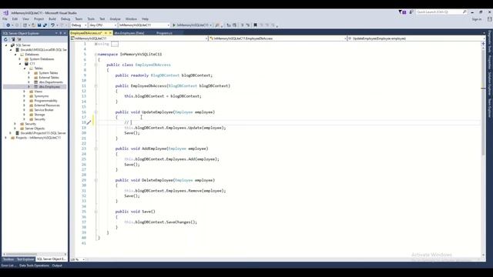Image resolution: width=493 pixels, height=277 pixels.
Task: Click the C11 database icon
Action: (x=26, y=63)
